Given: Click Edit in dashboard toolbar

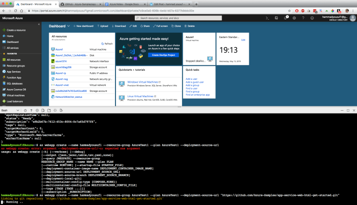Looking at the screenshot, I should coord(133,26).
